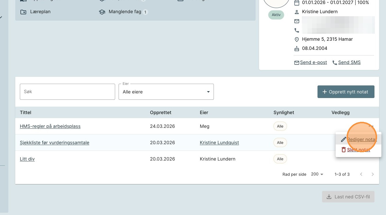This screenshot has width=386, height=215.
Task: Open the Sjekkliste før vurderingssamtale note
Action: tap(54, 142)
